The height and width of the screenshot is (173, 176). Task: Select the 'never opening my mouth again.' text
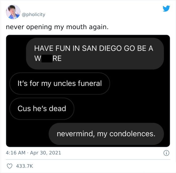click(57, 27)
